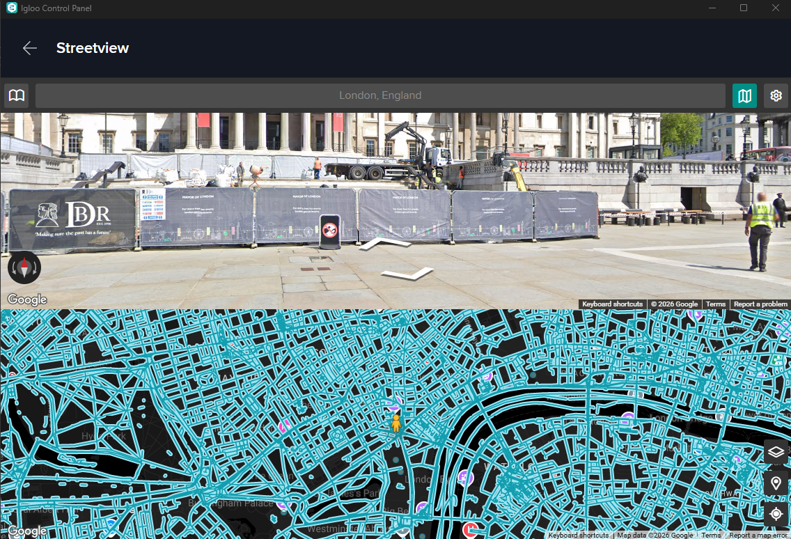Image resolution: width=791 pixels, height=539 pixels.
Task: Open map Keyboard shortcuts at bottom
Action: point(579,535)
